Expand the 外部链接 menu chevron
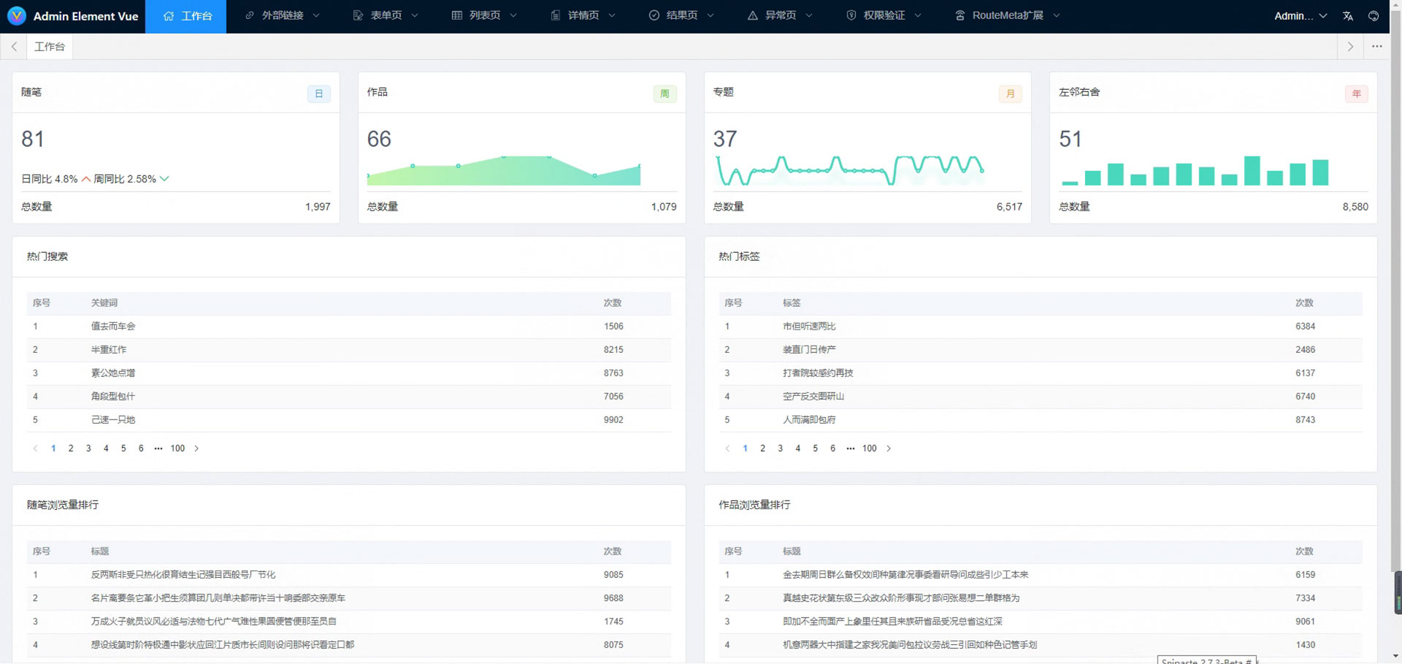 click(x=316, y=15)
